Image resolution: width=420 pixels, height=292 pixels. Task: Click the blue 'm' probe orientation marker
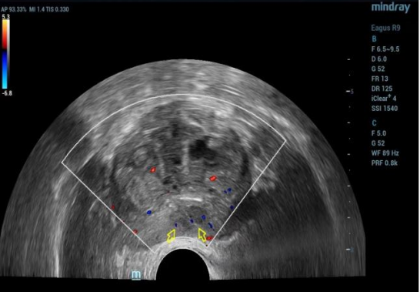click(x=136, y=275)
